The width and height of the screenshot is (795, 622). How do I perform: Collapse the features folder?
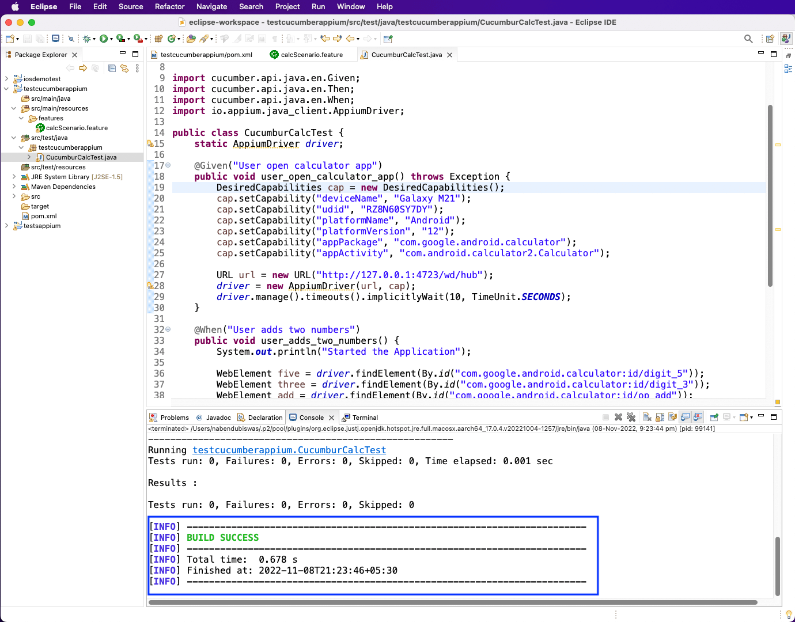21,118
